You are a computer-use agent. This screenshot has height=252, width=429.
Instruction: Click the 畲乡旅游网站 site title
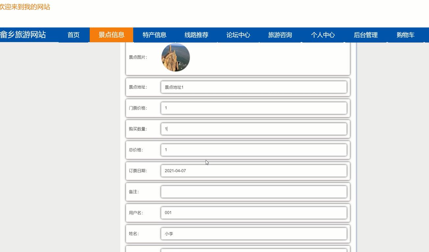23,34
